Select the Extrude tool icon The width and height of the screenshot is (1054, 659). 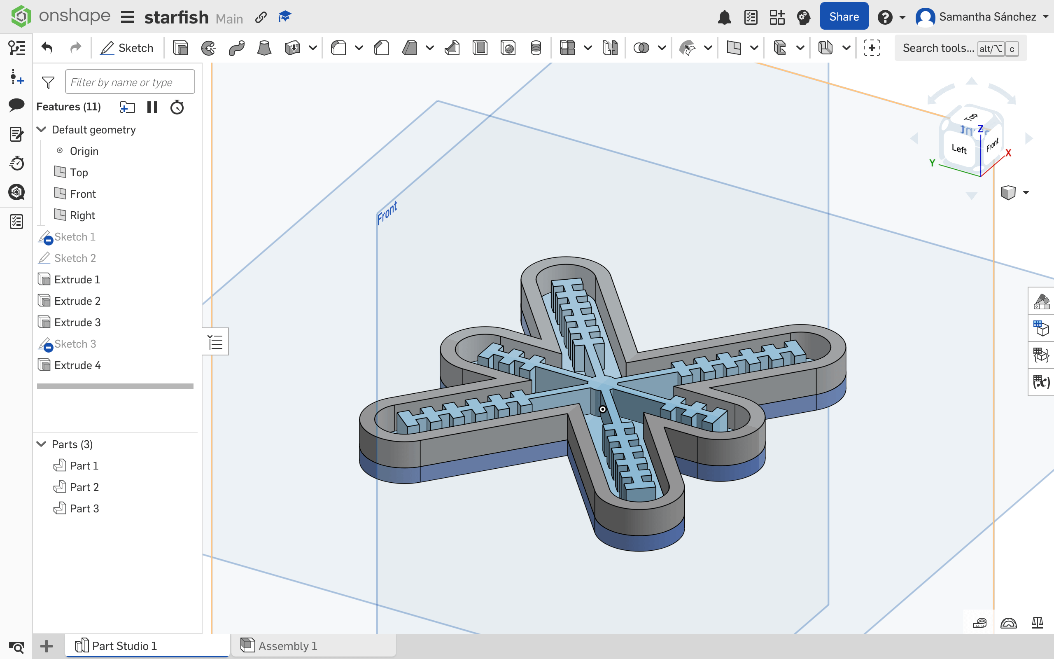[x=180, y=48]
